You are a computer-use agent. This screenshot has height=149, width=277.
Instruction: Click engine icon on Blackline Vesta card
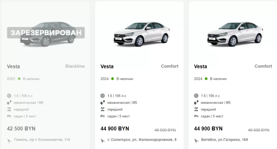(x=9, y=96)
